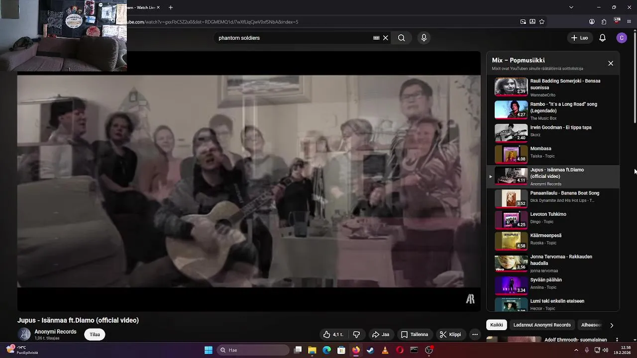Click the Klippi clip button
This screenshot has height=358, width=637.
(x=450, y=335)
